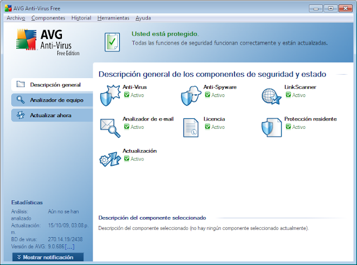Open the Analizador de e-mail envelope icon

coord(110,128)
